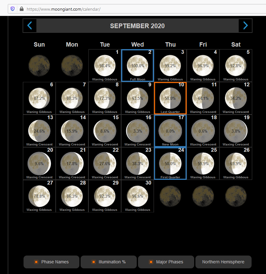Click the Tue weekday header

pos(105,44)
